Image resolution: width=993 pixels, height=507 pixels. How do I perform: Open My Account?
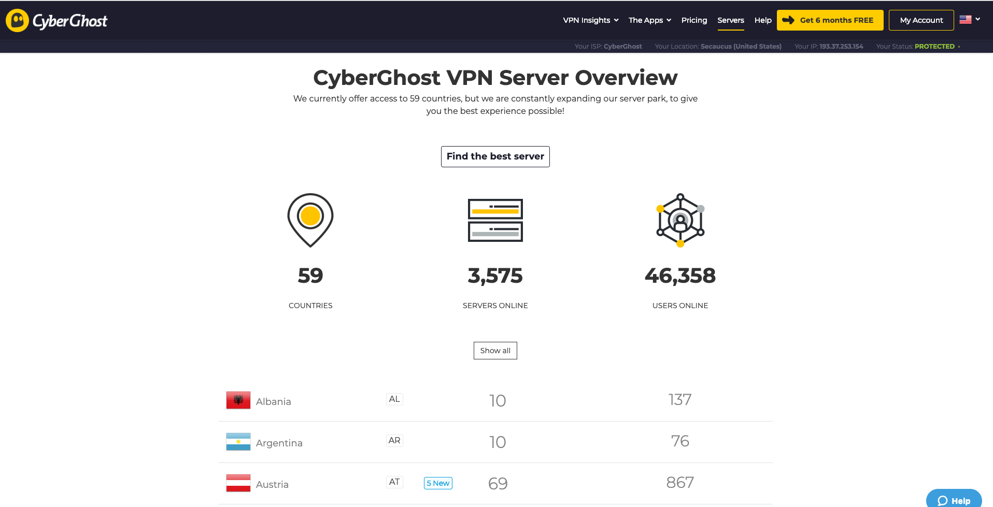(921, 20)
